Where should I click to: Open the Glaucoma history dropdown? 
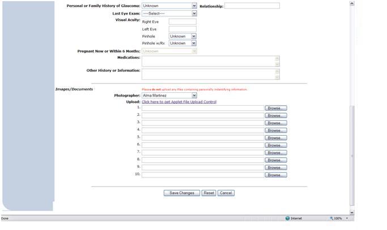pyautogui.click(x=169, y=6)
